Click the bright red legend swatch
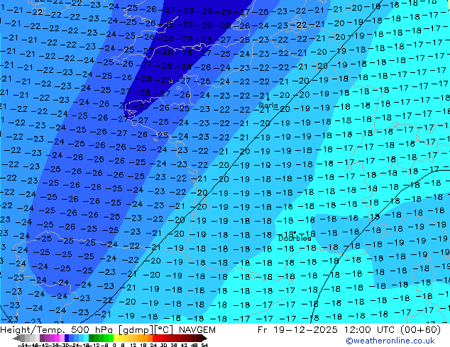The image size is (450, 347). coord(155,338)
